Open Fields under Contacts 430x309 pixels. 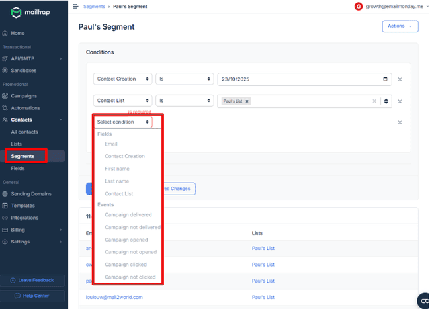pos(18,168)
